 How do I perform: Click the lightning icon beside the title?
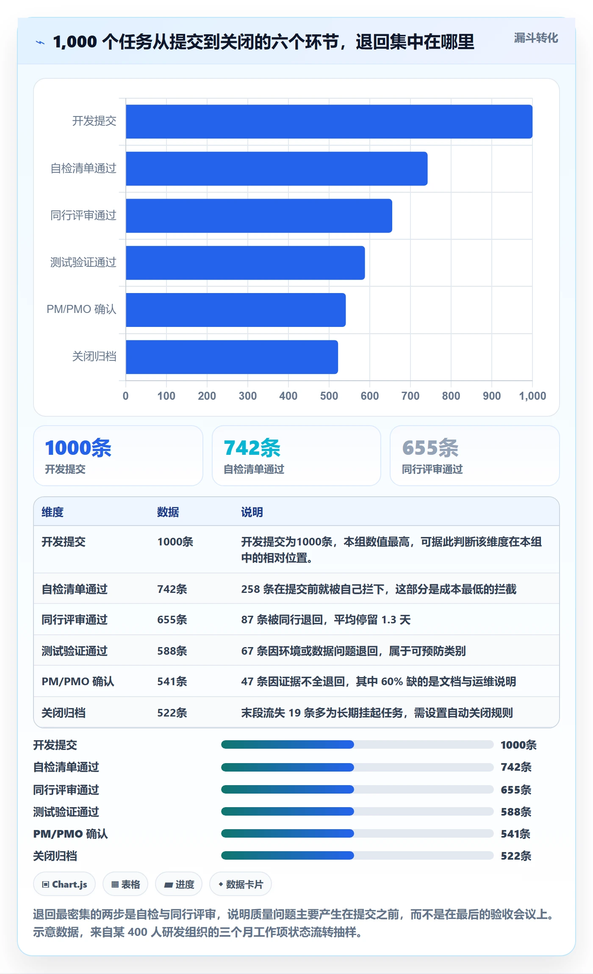click(x=40, y=42)
